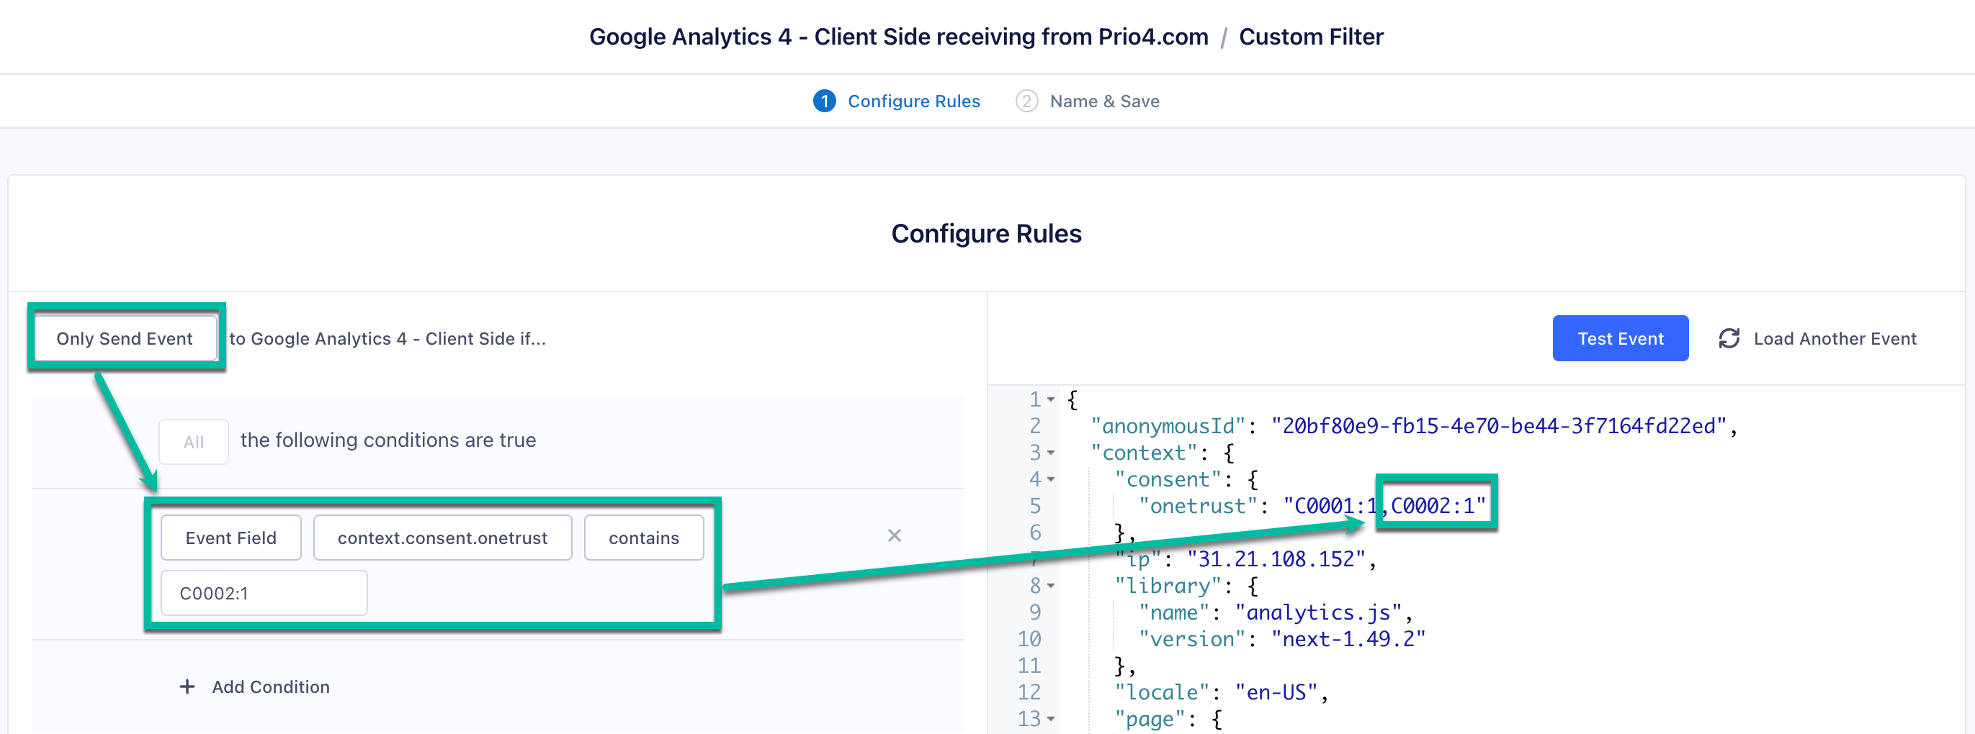Click the "to Google Analytics 4 - Client Side if..." text

388,338
